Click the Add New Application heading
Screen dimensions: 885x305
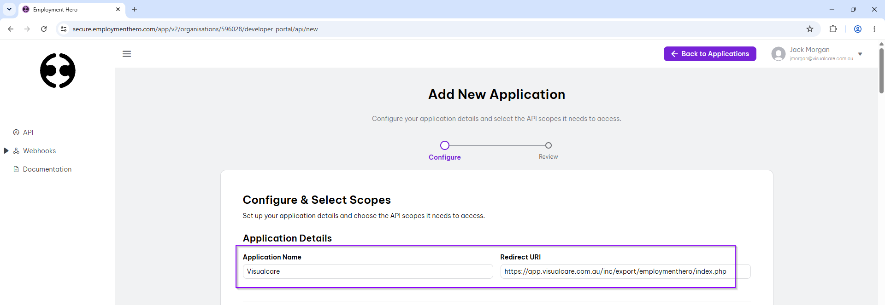497,94
